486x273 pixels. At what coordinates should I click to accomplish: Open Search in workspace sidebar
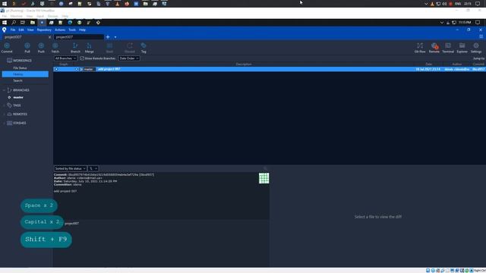point(17,80)
